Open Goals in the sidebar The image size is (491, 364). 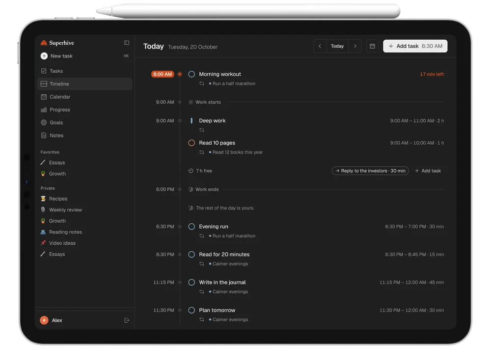click(x=84, y=122)
